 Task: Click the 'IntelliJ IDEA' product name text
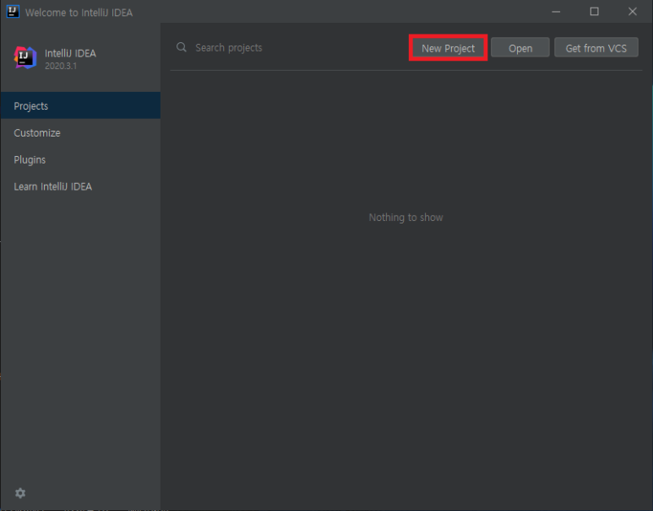pyautogui.click(x=70, y=53)
